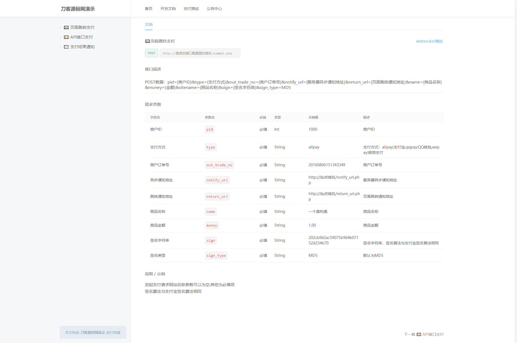517x343 pixels.
Task: Go to 支付测试 in the top navigation
Action: point(191,9)
